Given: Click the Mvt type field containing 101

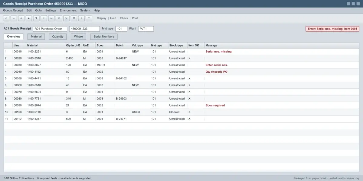Looking at the screenshot, I should click(121, 29).
